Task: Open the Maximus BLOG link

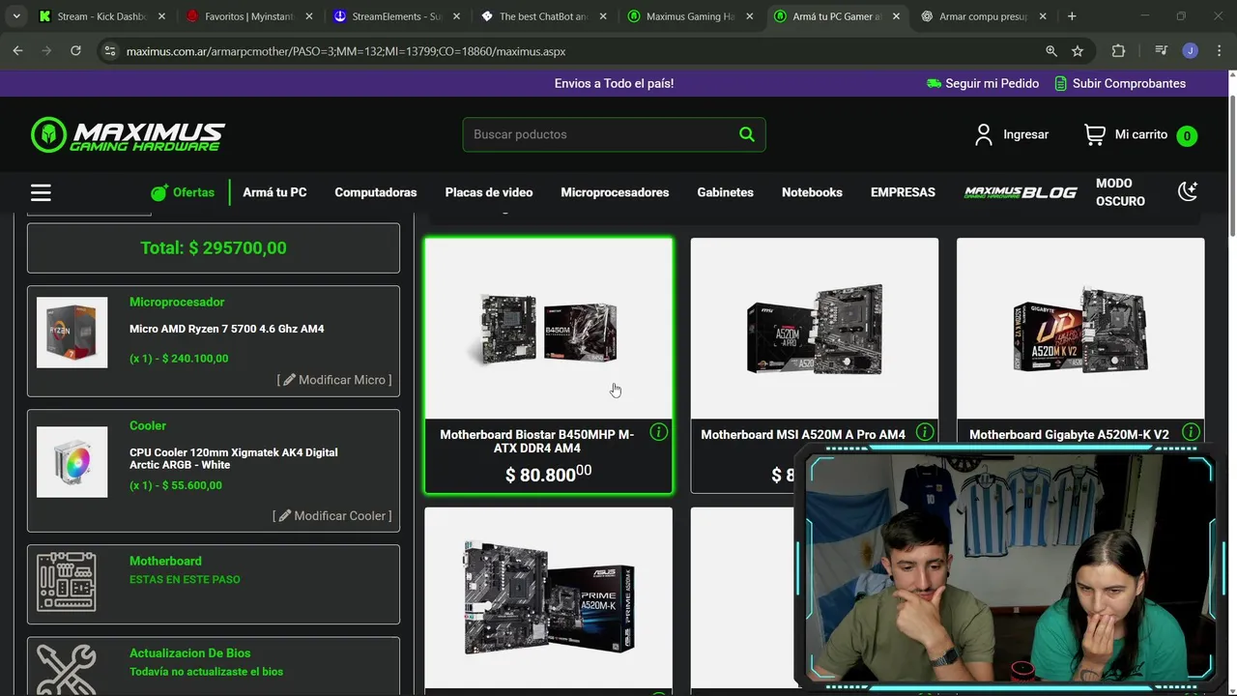Action: pyautogui.click(x=1021, y=192)
